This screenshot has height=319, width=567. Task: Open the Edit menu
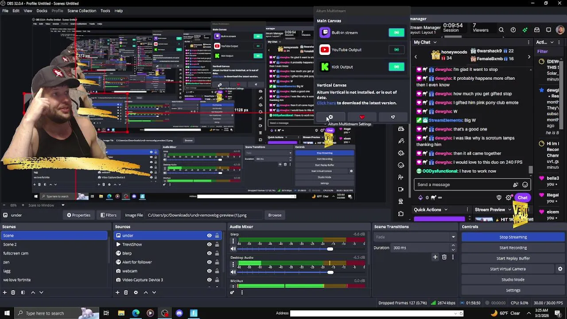[16, 11]
